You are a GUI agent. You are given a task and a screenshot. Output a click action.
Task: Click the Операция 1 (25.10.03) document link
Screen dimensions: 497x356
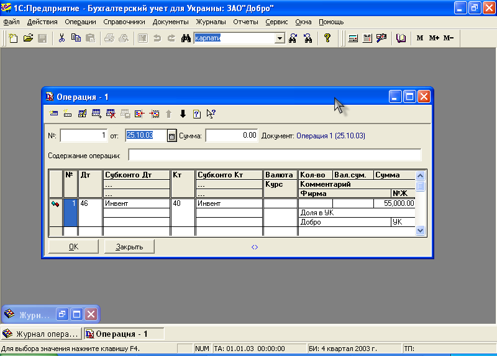coord(331,136)
